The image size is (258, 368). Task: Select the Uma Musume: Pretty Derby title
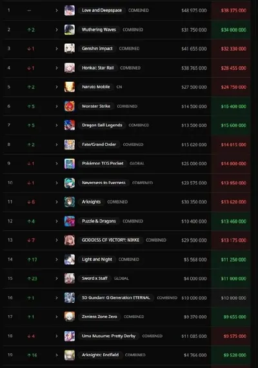point(108,336)
